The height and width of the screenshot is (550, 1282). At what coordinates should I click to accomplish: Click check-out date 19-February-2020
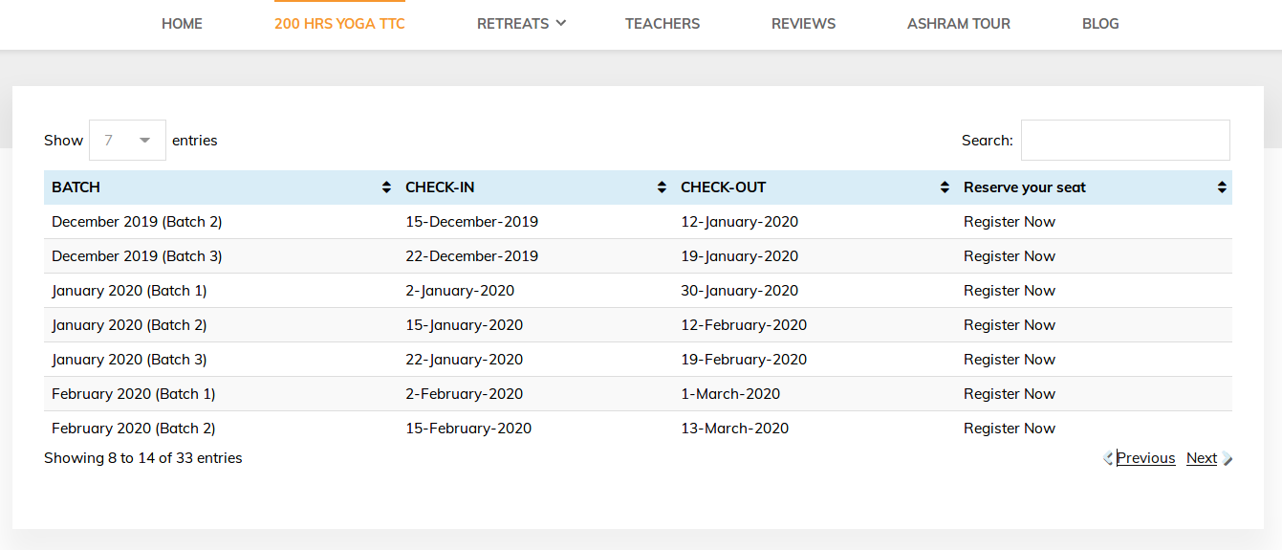[744, 360]
